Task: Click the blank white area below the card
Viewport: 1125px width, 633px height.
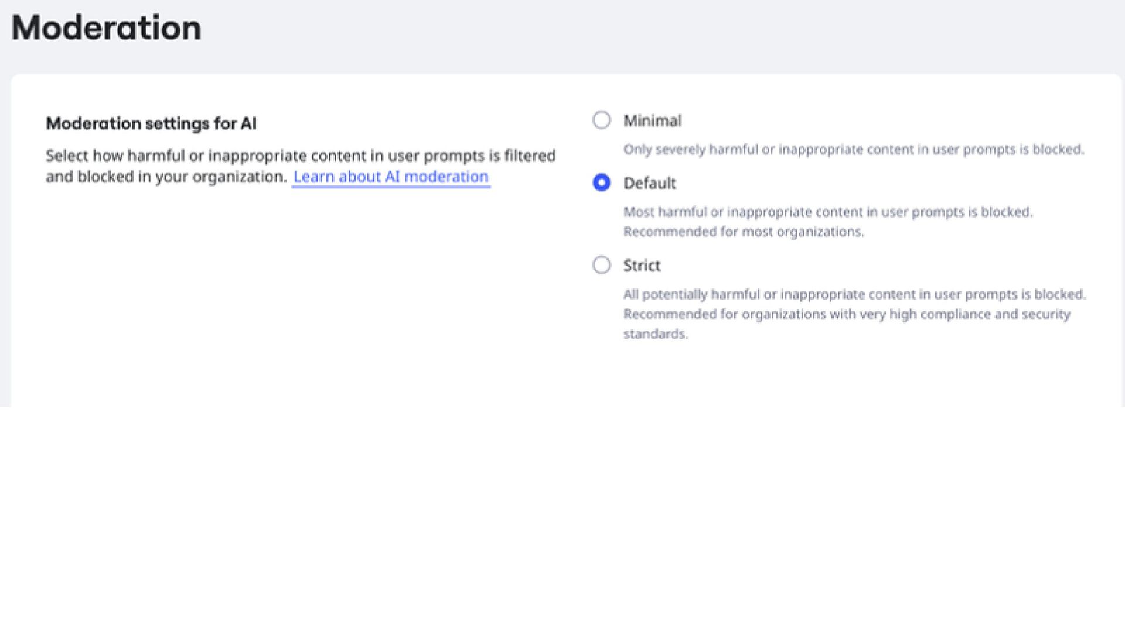Action: 562,516
